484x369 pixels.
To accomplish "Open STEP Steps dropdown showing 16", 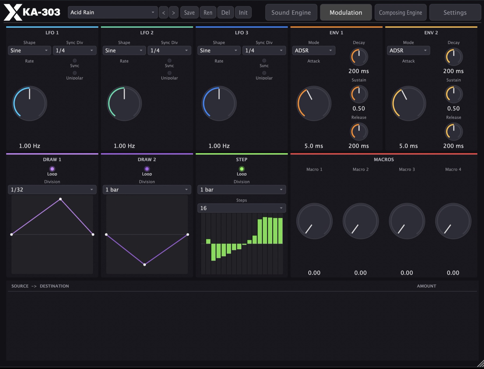I will pos(241,208).
